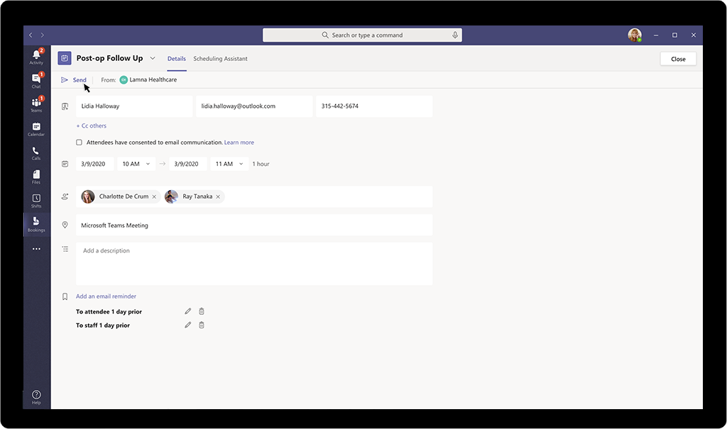The height and width of the screenshot is (429, 727).
Task: Delete the staff reminder with the trash icon
Action: pos(201,325)
